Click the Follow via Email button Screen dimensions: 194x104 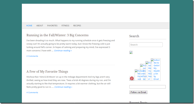tap(138, 92)
